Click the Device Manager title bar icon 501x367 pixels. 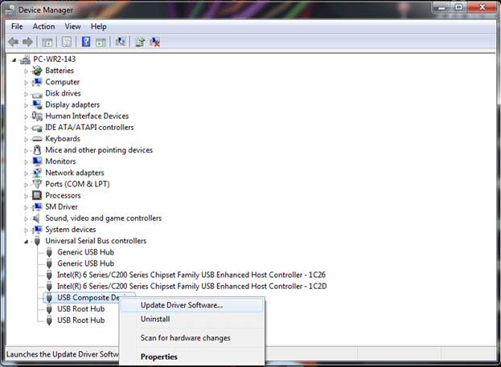pyautogui.click(x=10, y=10)
